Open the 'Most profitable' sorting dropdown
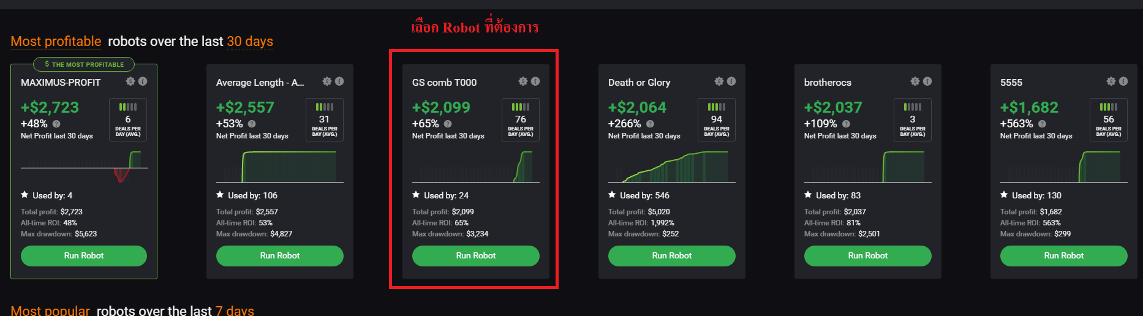This screenshot has width=1143, height=316. click(56, 42)
